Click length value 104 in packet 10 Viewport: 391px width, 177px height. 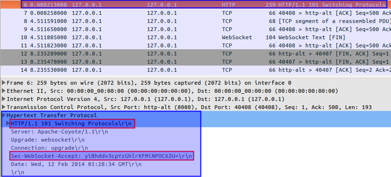(270, 37)
